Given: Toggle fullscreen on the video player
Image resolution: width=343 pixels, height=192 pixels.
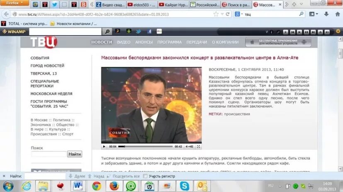Looking at the screenshot, I should (198, 147).
